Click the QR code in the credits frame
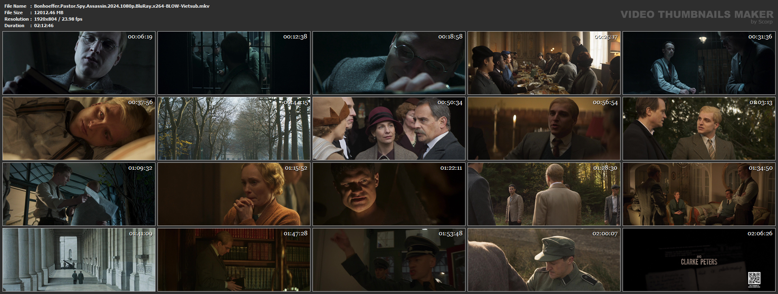Image resolution: width=778 pixels, height=294 pixels. tap(754, 278)
